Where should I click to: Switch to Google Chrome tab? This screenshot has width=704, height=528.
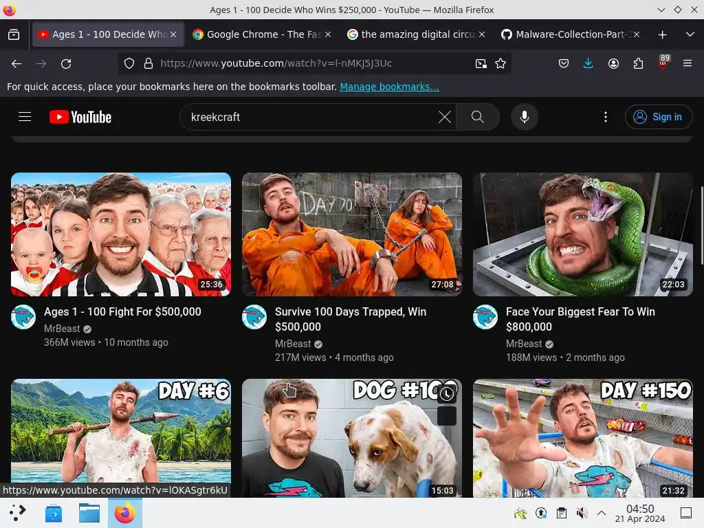pyautogui.click(x=263, y=34)
